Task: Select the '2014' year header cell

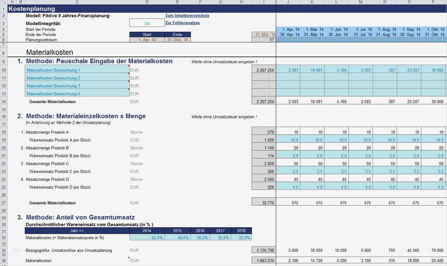Action: coord(147,231)
